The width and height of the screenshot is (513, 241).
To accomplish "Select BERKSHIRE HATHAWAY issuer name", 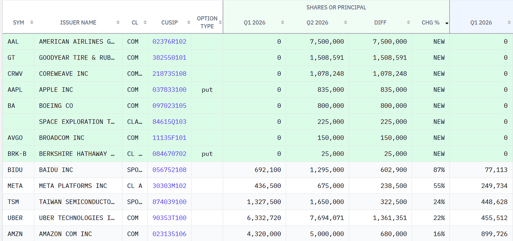I will coord(77,154).
